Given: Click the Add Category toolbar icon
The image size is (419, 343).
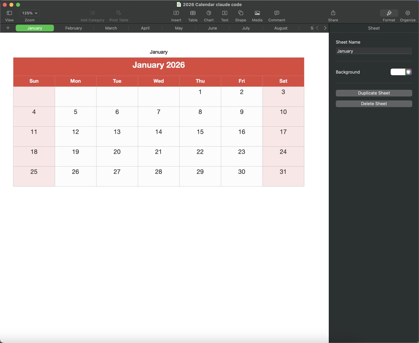Looking at the screenshot, I should pyautogui.click(x=93, y=13).
